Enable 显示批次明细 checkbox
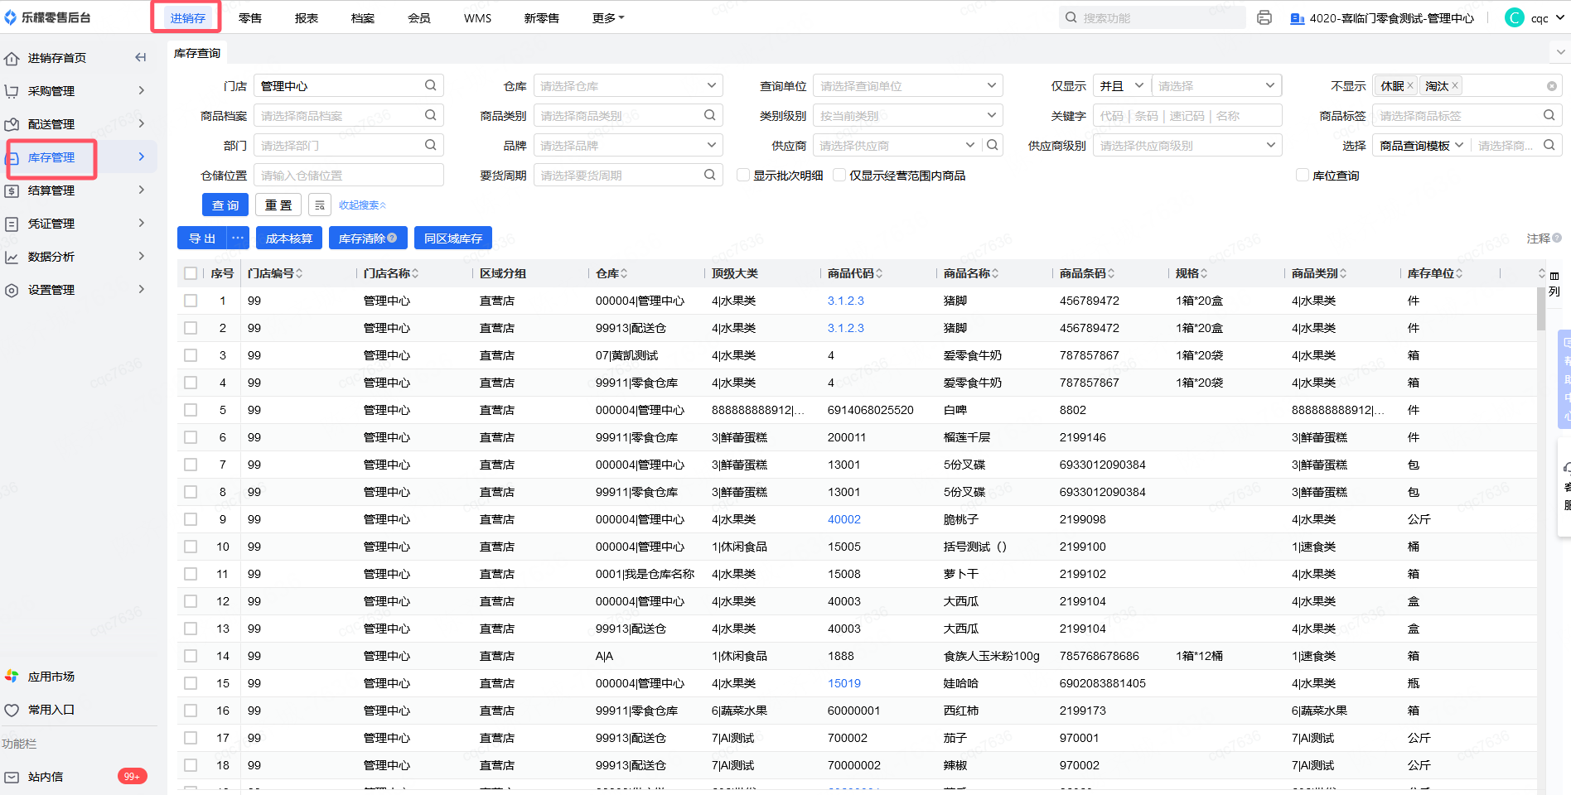 (743, 176)
